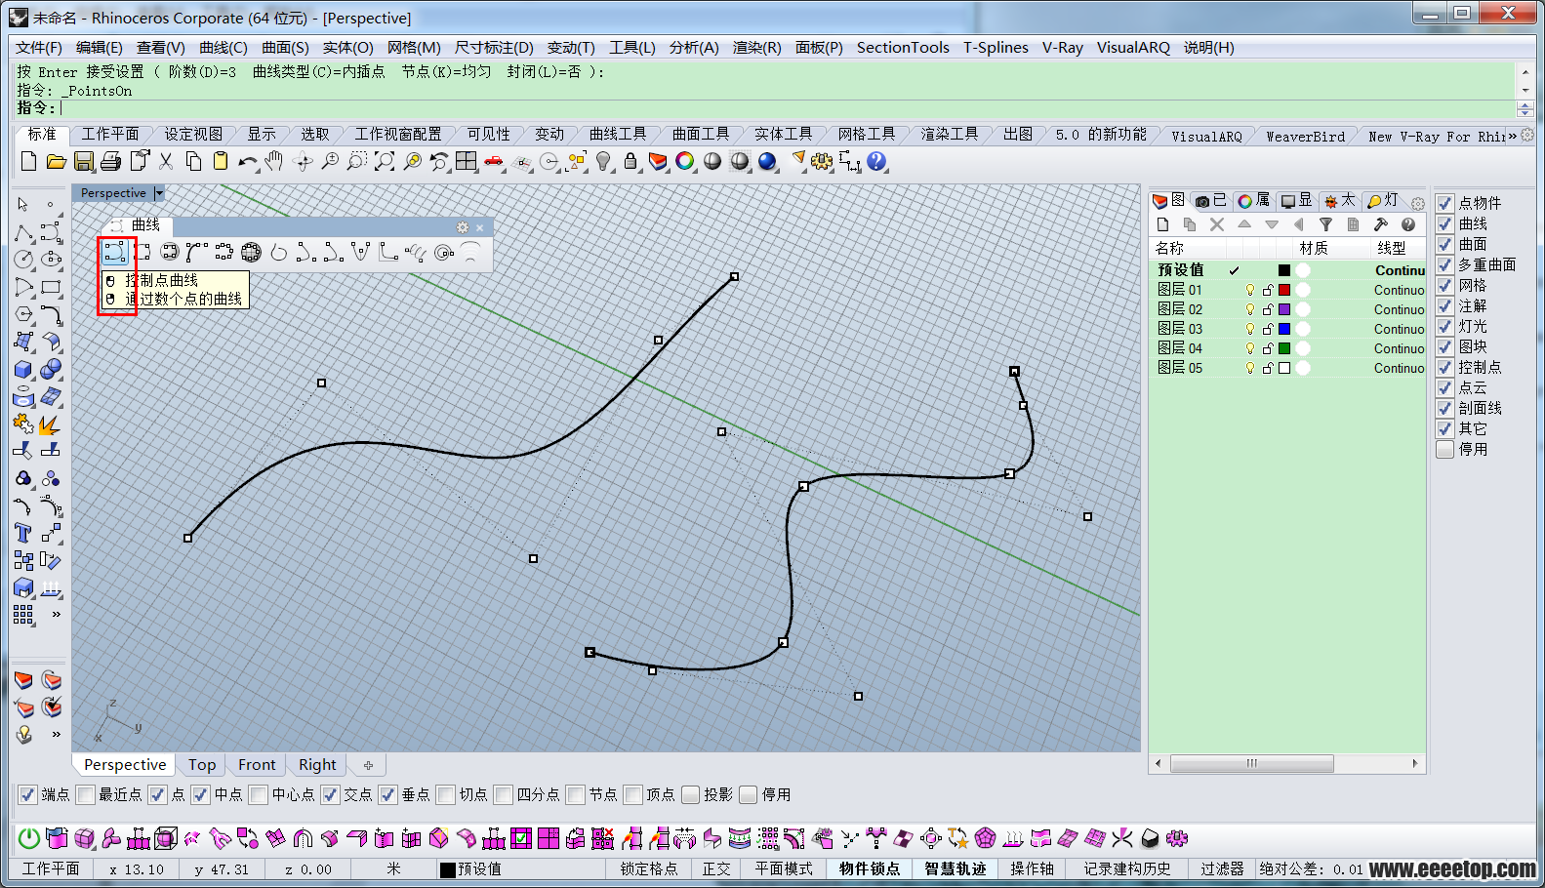1545x888 pixels.
Task: Add a new viewport tab with plus
Action: [x=368, y=765]
